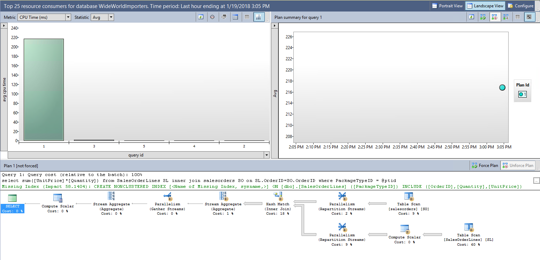Click the Missing Index recommendation text
Image resolution: width=540 pixels, height=260 pixels.
coord(262,186)
